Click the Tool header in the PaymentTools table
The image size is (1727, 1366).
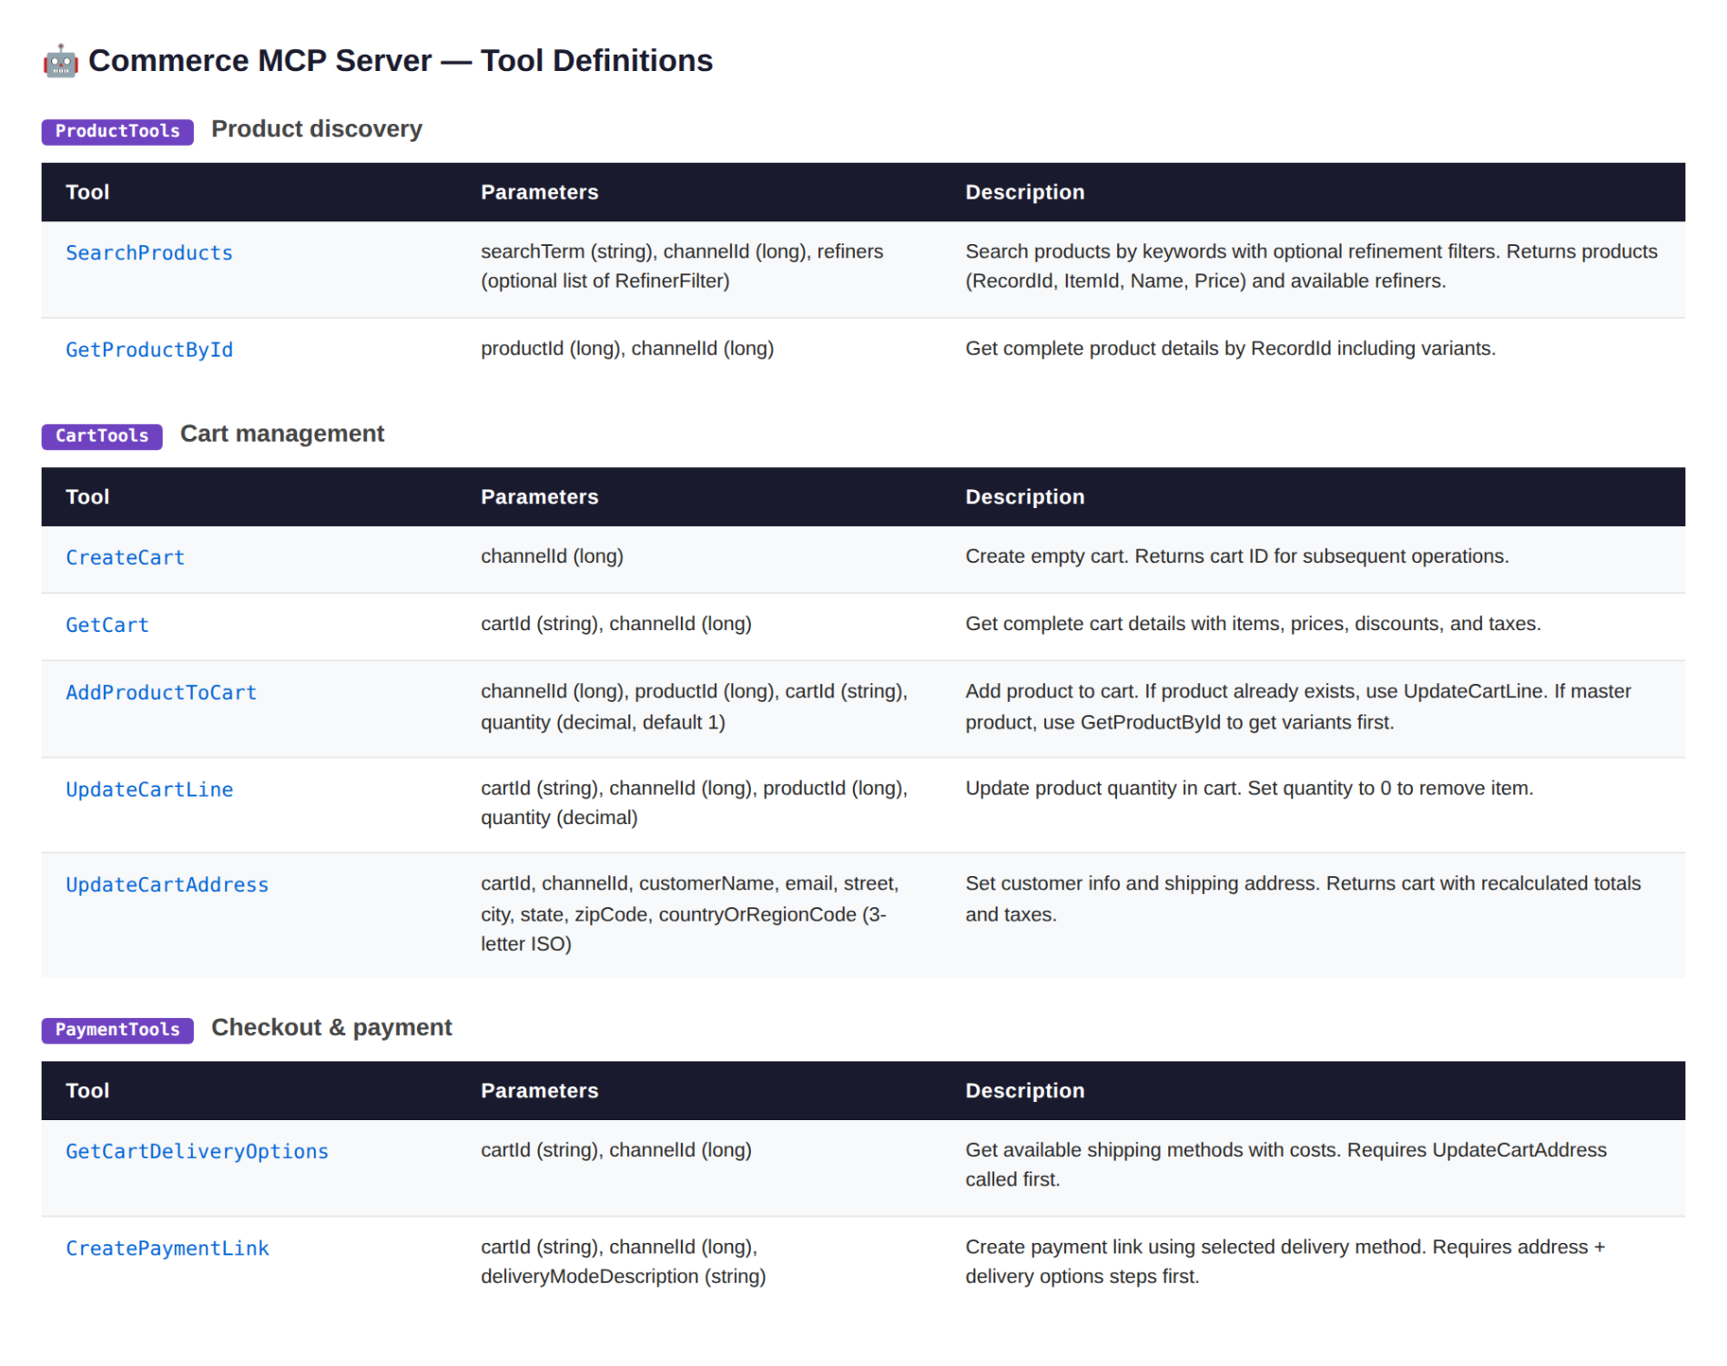pyautogui.click(x=87, y=1091)
